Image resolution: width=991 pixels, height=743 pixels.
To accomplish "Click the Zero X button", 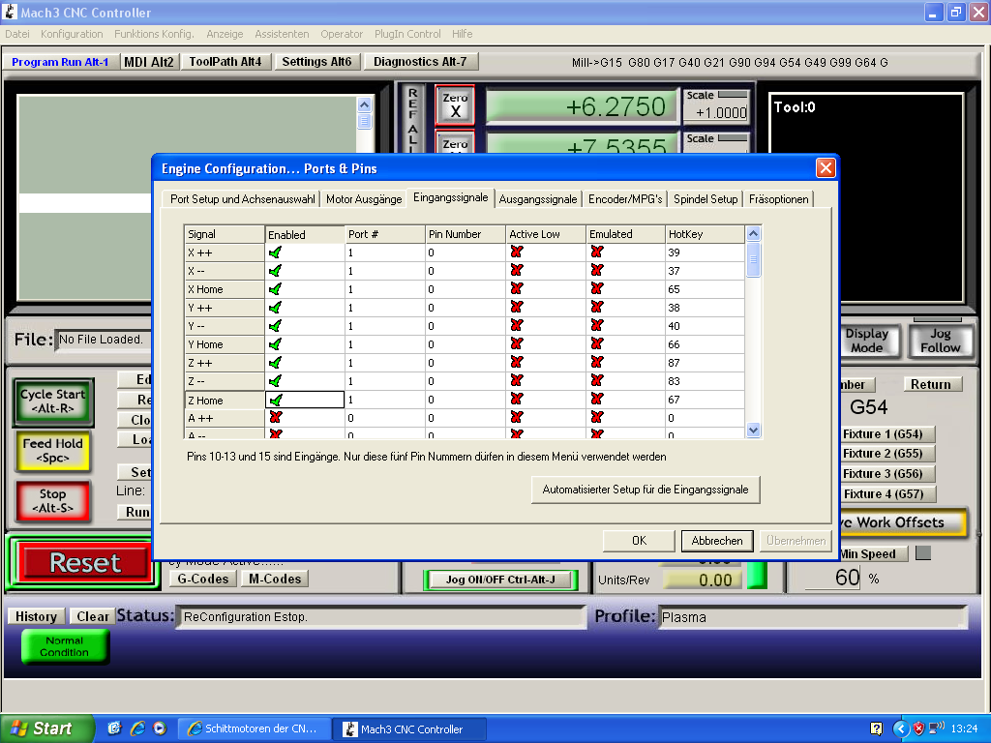I will 455,105.
